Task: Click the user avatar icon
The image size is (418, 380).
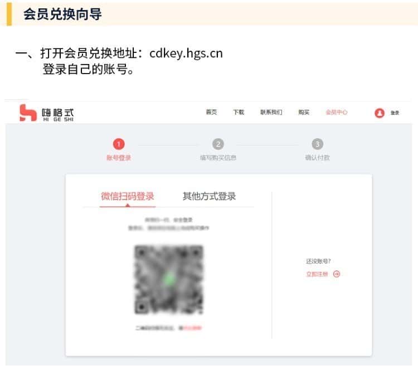Action: tap(380, 113)
